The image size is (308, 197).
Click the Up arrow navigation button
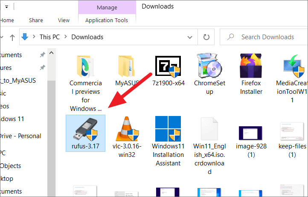[x=12, y=37]
